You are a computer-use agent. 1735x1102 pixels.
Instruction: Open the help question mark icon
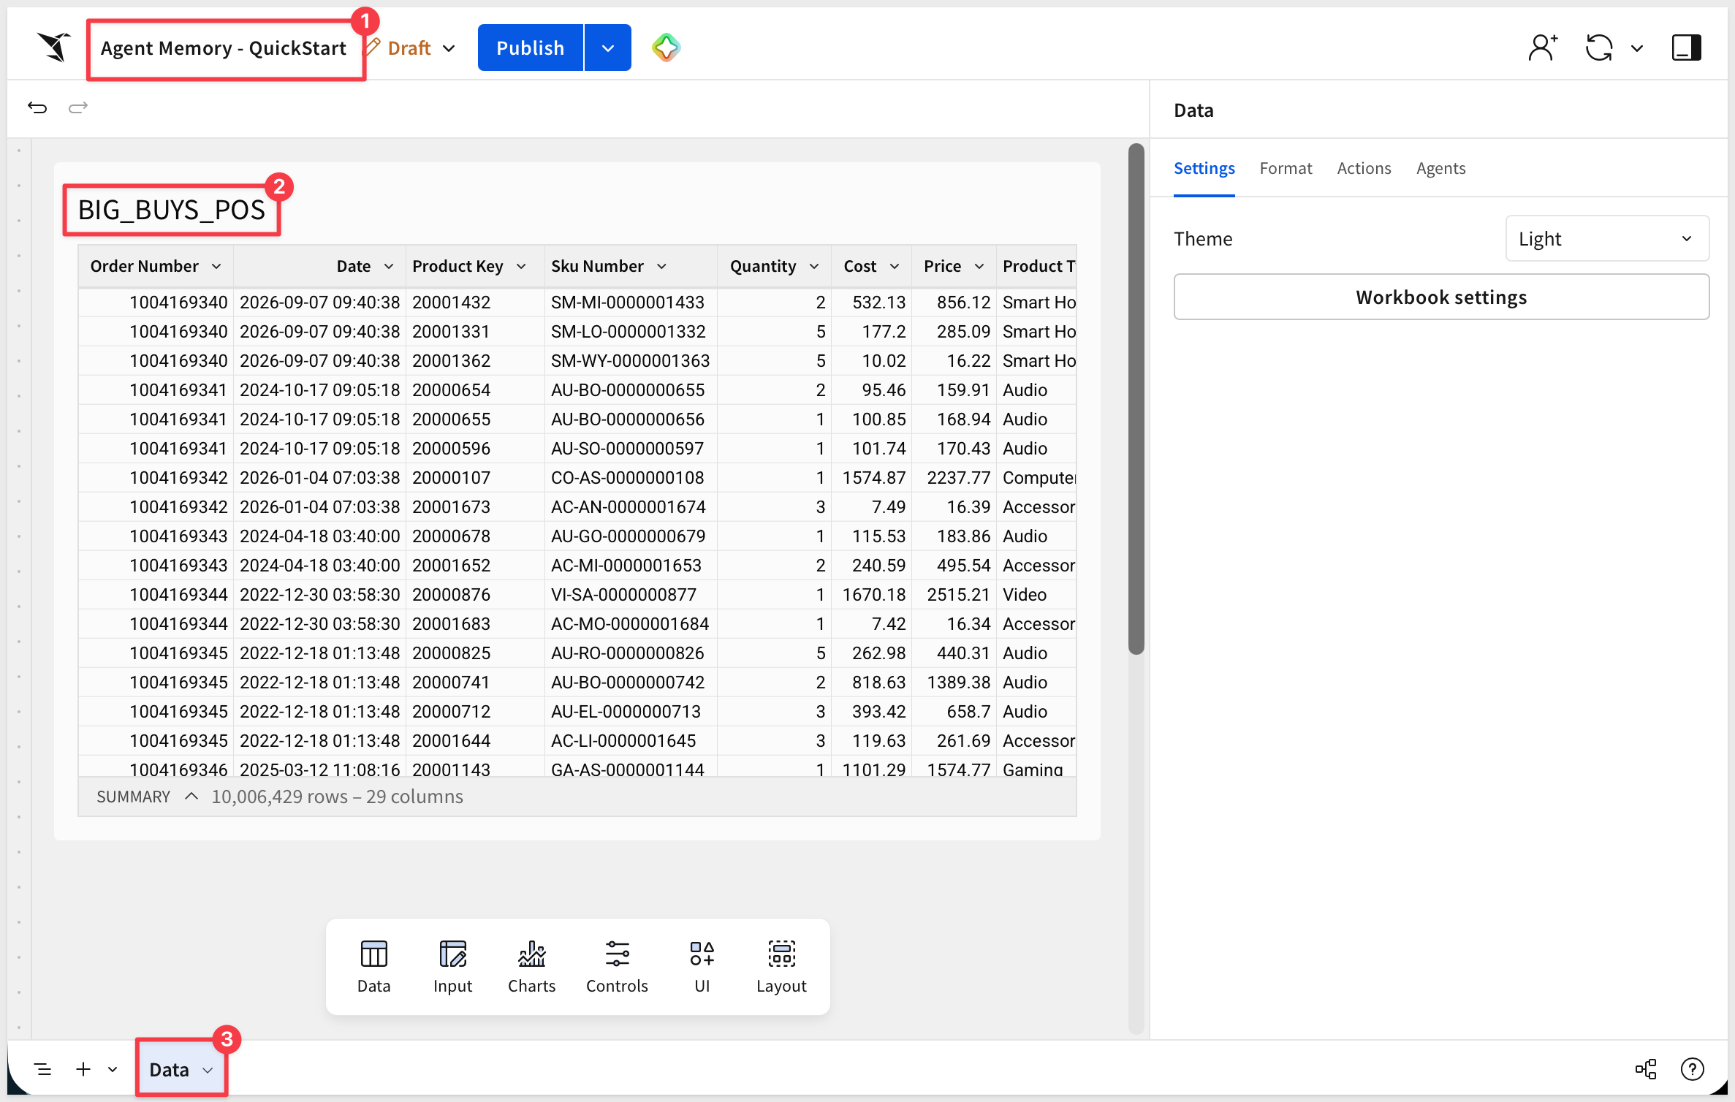tap(1693, 1069)
